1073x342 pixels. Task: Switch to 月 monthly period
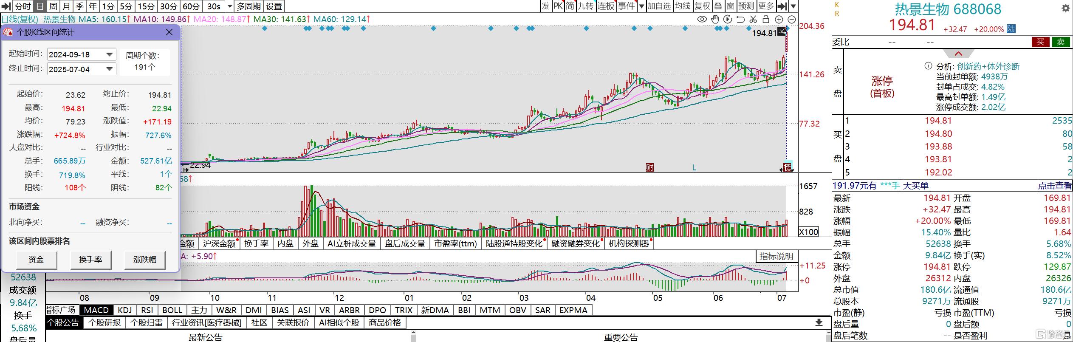[x=66, y=6]
